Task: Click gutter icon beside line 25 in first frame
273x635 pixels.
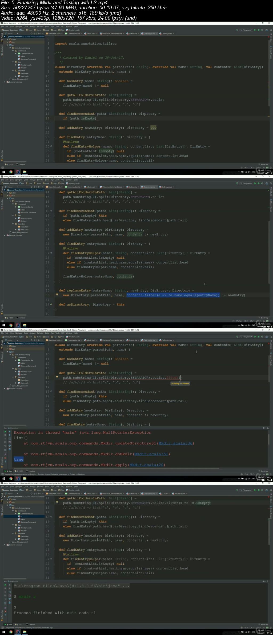Action: [x=51, y=146]
